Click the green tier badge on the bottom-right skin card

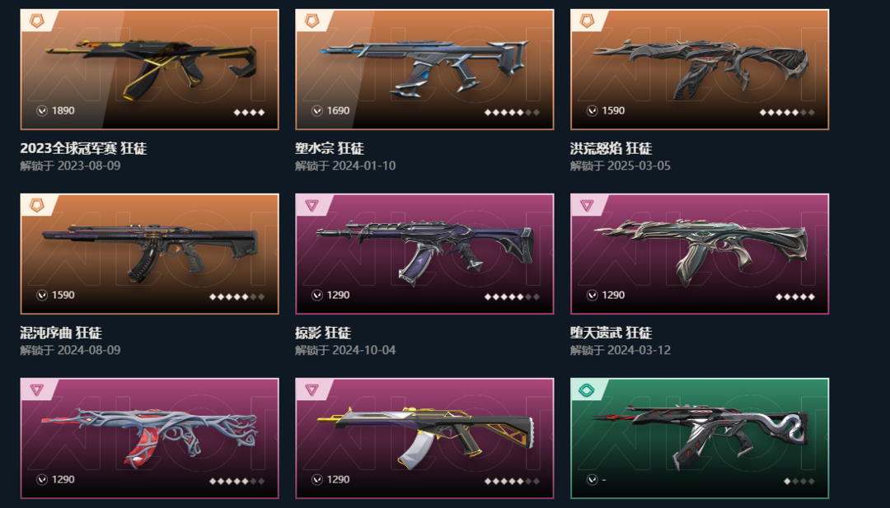[x=587, y=389]
